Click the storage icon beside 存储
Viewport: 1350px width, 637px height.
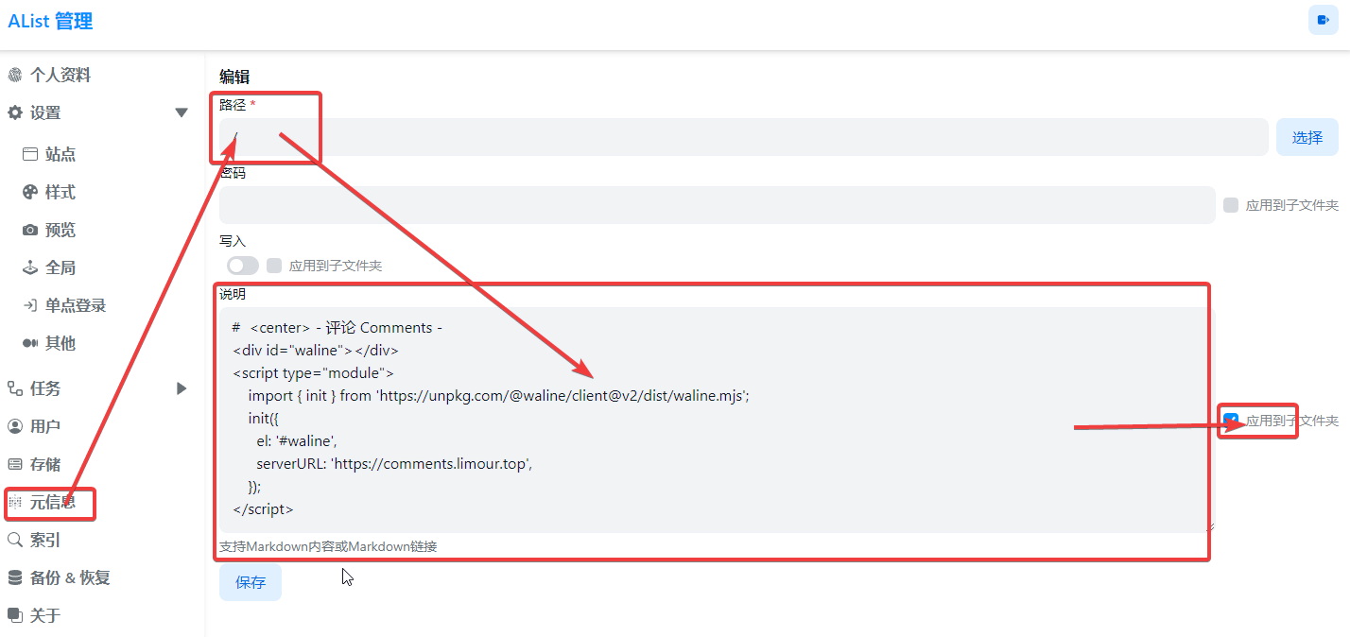point(14,465)
